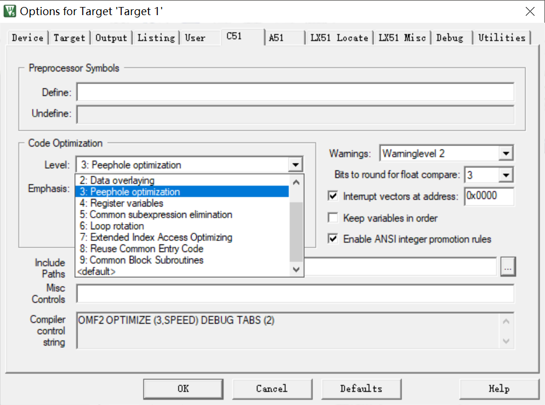Click the Misc Controls input field
The width and height of the screenshot is (545, 405).
coord(295,293)
